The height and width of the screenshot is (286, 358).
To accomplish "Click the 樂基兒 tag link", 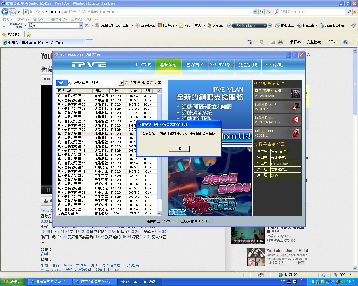I will click(x=82, y=265).
